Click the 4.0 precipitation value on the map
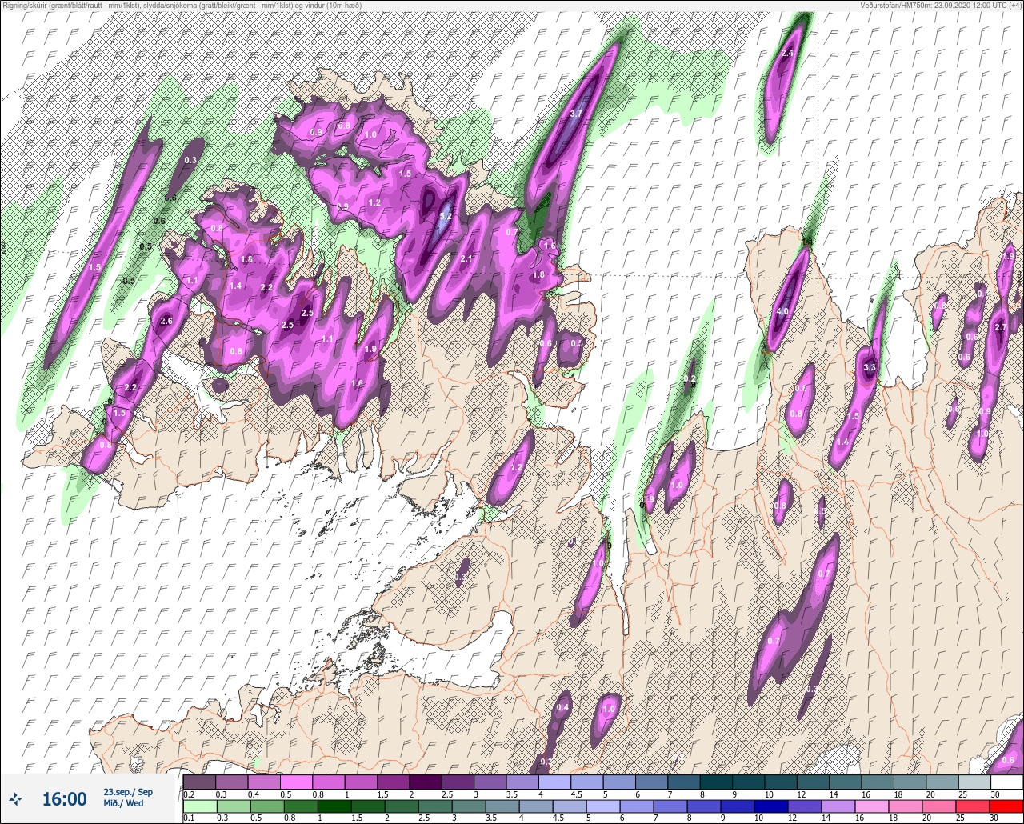The width and height of the screenshot is (1024, 824). pyautogui.click(x=782, y=312)
